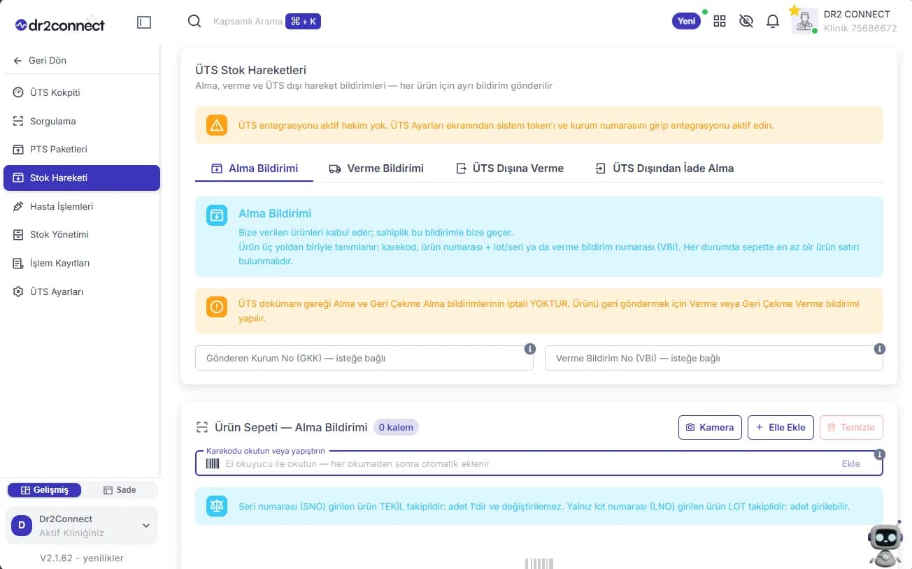
Task: Open the robot assistant icon
Action: [x=885, y=544]
